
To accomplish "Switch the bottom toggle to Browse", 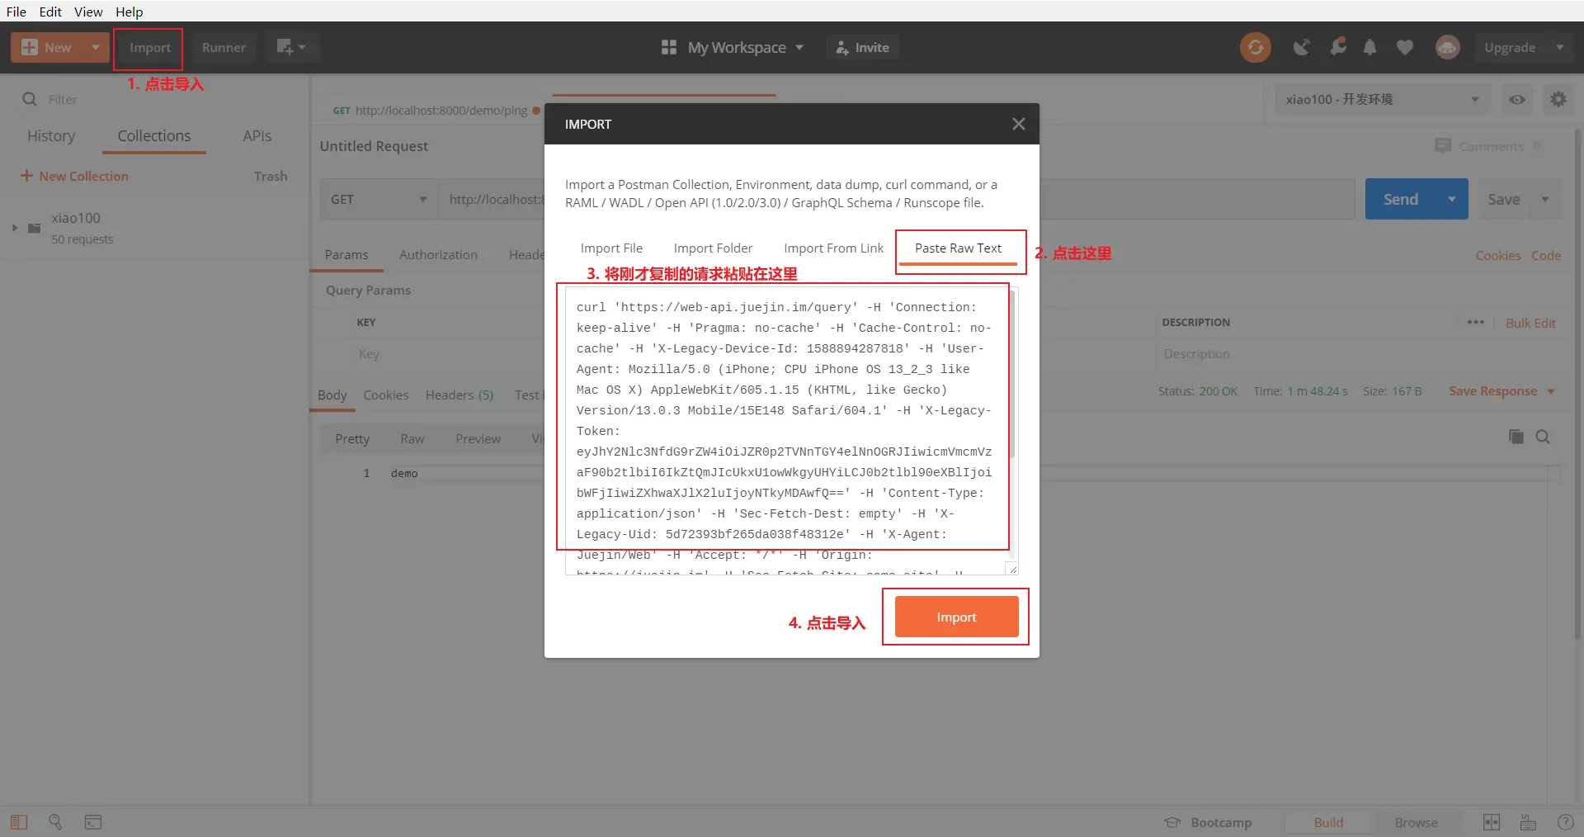I will 1416,822.
